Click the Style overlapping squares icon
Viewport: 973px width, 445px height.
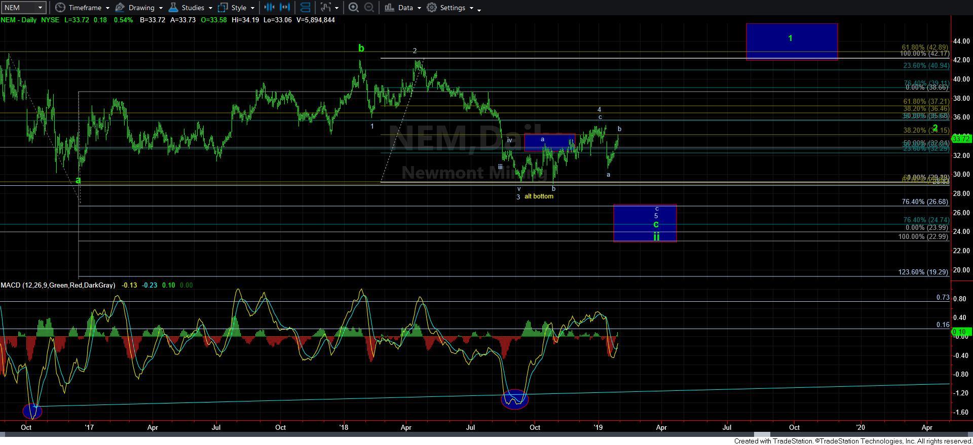coord(223,8)
